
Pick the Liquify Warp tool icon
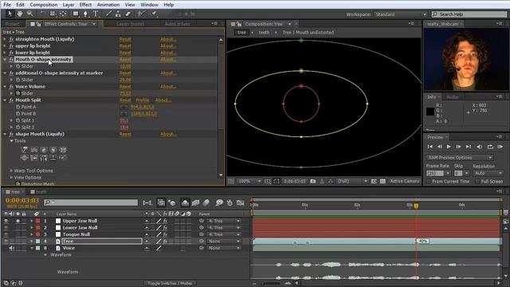(x=25, y=150)
